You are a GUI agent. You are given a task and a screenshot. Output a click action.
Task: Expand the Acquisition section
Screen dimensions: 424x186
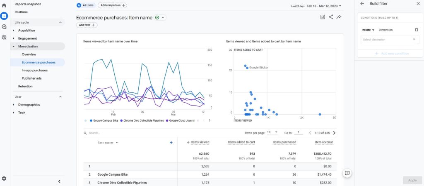tap(26, 31)
